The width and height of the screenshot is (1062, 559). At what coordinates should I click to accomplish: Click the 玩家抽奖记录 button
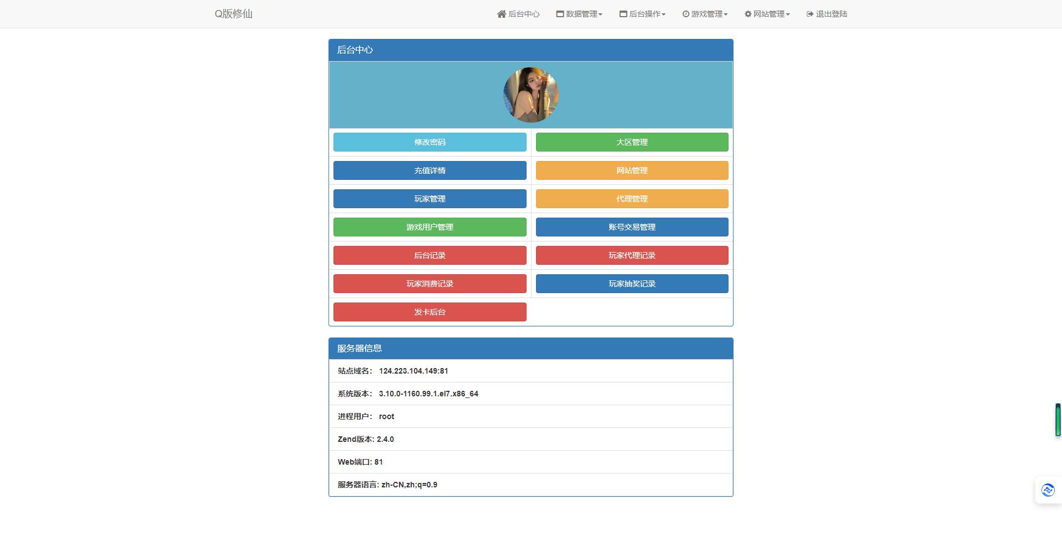tap(632, 284)
